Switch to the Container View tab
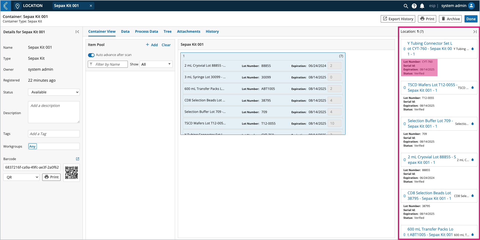Screen dimensions: 480x240 102,31
